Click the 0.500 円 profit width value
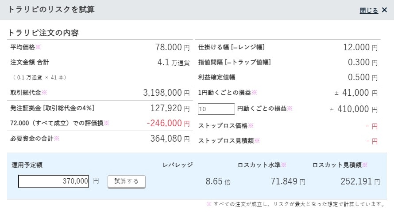This screenshot has height=214, width=394. [x=363, y=77]
